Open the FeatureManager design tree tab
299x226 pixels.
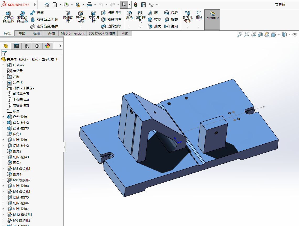click(x=6, y=46)
